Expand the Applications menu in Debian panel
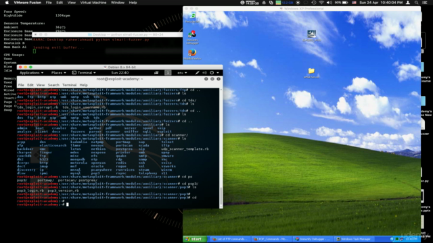Image resolution: width=433 pixels, height=243 pixels. (x=31, y=73)
